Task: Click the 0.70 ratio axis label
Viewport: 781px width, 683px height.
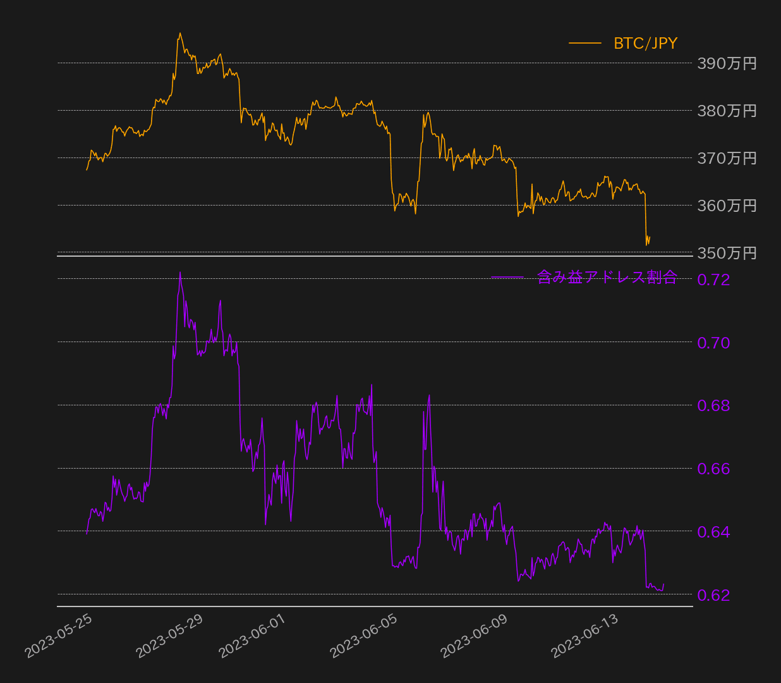Action: point(713,343)
